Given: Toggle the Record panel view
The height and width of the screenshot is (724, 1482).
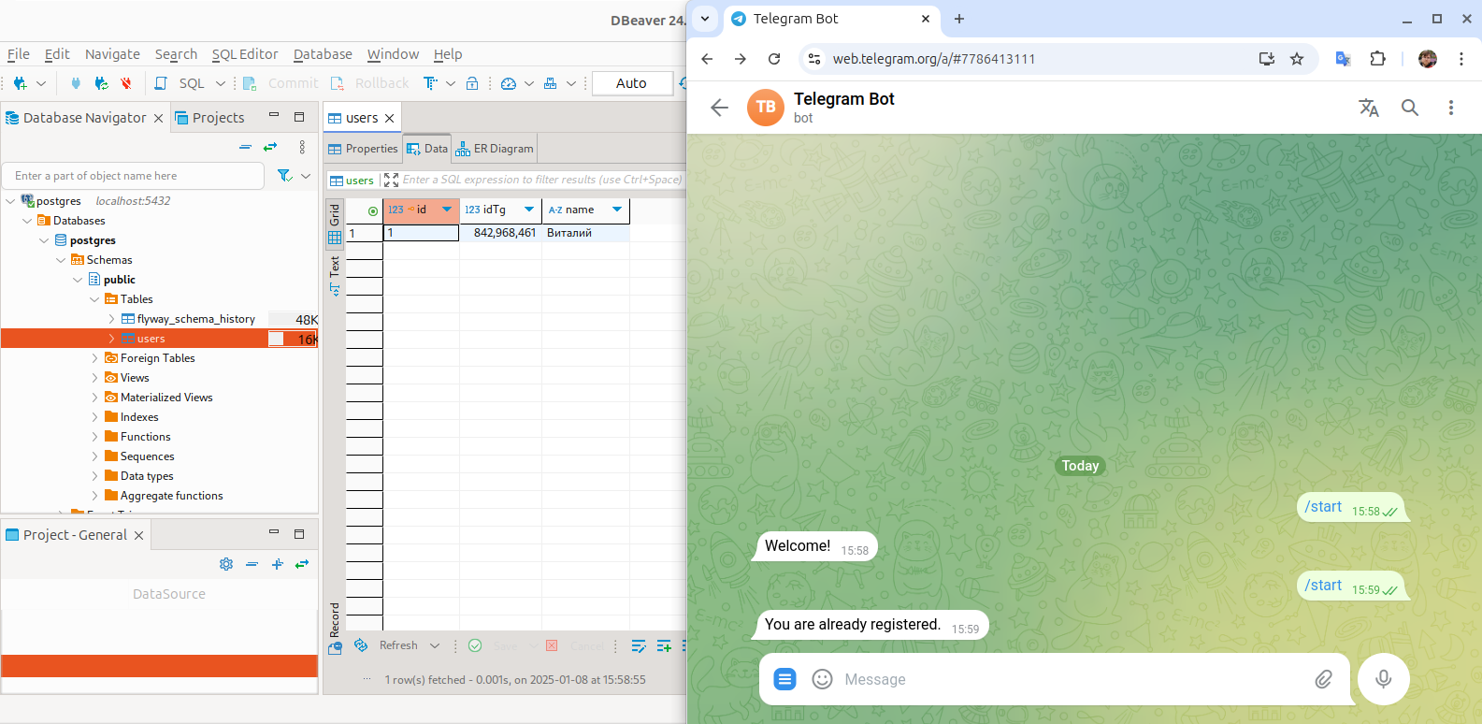Looking at the screenshot, I should pyautogui.click(x=335, y=627).
